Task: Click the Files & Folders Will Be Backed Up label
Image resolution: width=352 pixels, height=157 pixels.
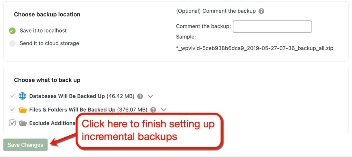Action: (72, 110)
